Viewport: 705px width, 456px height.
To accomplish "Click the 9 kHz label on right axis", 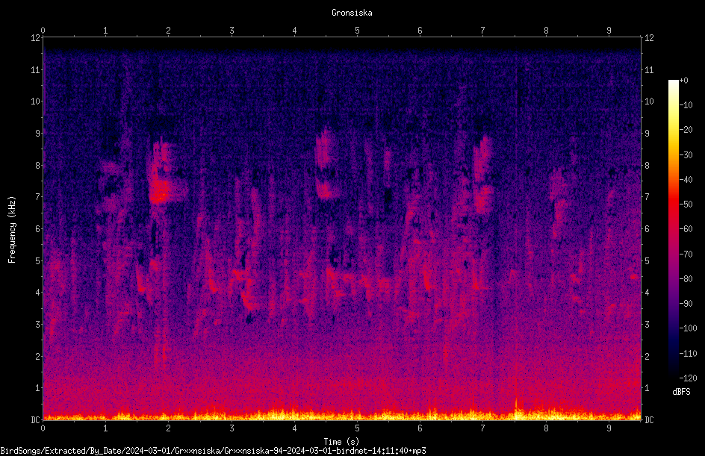I will (x=647, y=133).
